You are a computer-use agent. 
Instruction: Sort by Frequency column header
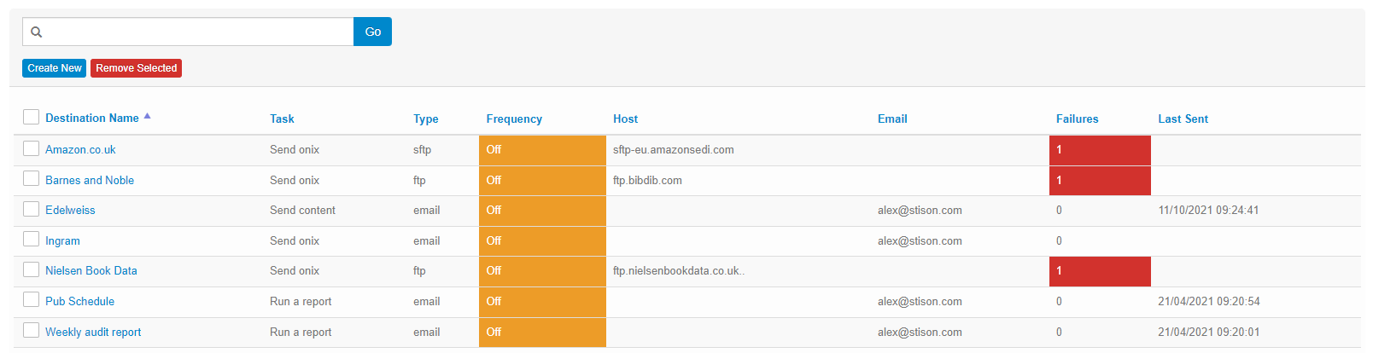(514, 119)
